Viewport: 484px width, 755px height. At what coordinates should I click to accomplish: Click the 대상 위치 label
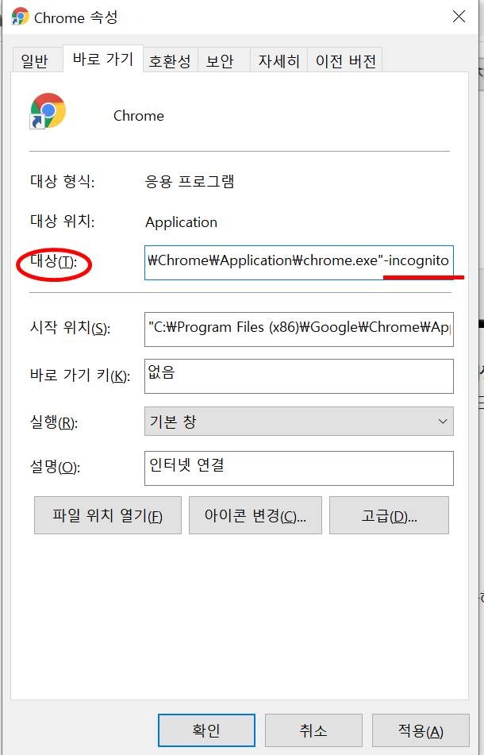click(x=63, y=221)
